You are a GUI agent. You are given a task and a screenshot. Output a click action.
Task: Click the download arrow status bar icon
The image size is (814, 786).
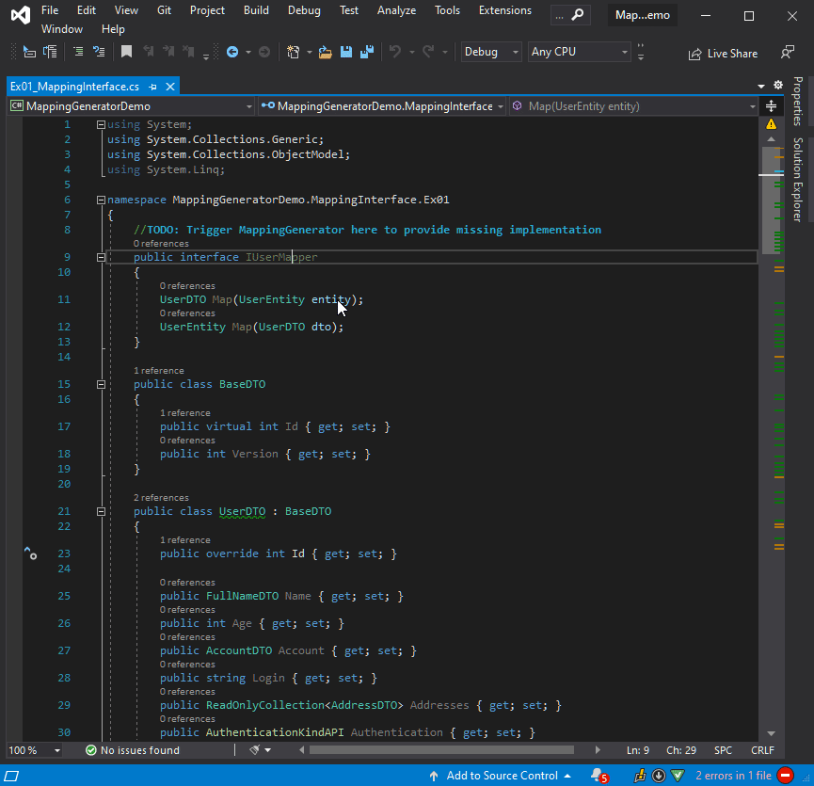coord(659,776)
